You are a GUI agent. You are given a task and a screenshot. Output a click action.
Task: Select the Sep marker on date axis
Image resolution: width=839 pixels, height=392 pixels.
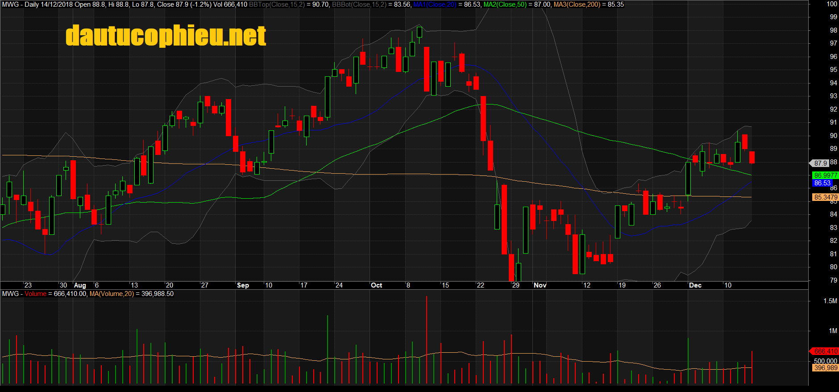[243, 285]
